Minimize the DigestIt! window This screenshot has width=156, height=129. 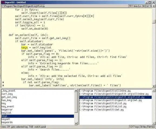pos(146,2)
